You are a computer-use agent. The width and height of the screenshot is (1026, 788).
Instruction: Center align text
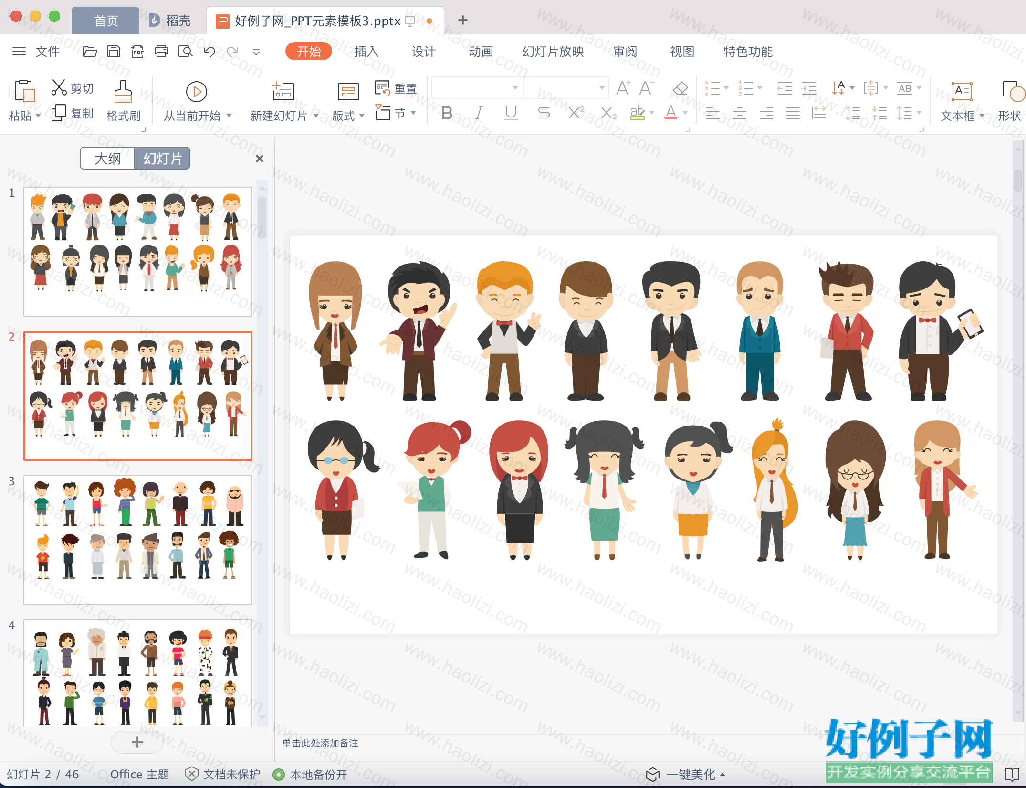pyautogui.click(x=740, y=113)
